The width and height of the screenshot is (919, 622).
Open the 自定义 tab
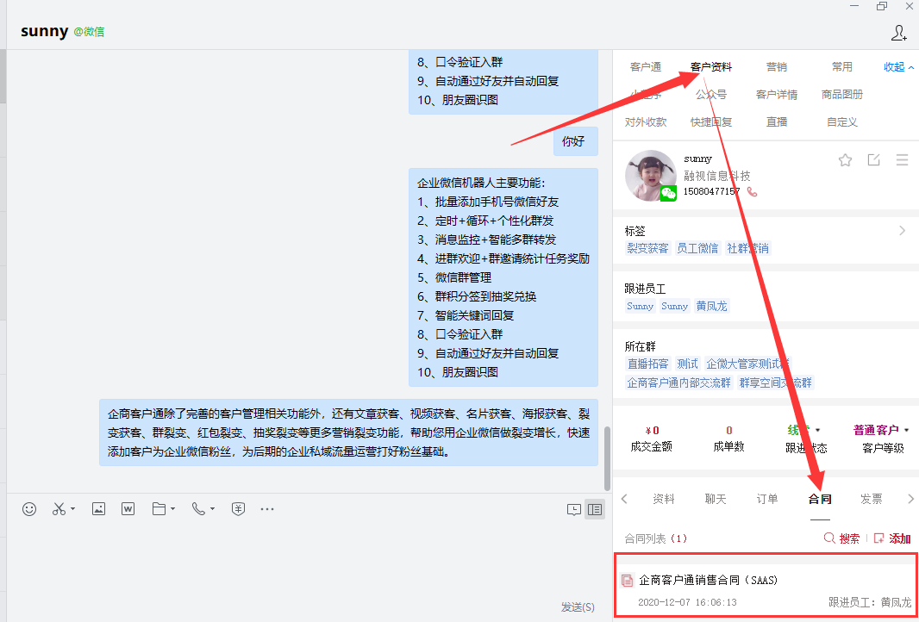[x=841, y=121]
